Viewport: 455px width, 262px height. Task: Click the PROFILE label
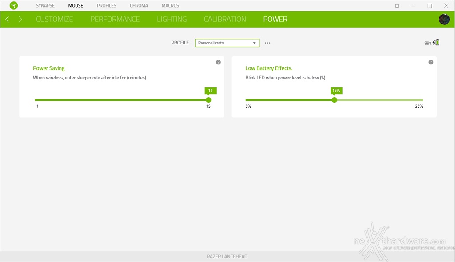[180, 43]
